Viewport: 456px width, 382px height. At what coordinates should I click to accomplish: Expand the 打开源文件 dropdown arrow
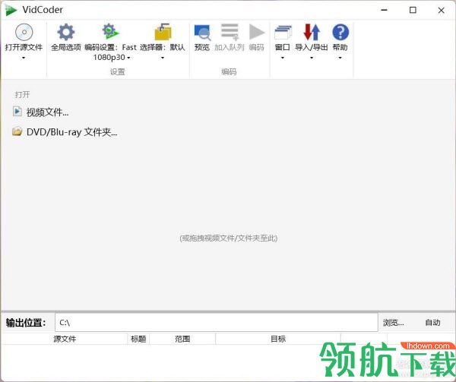[24, 58]
